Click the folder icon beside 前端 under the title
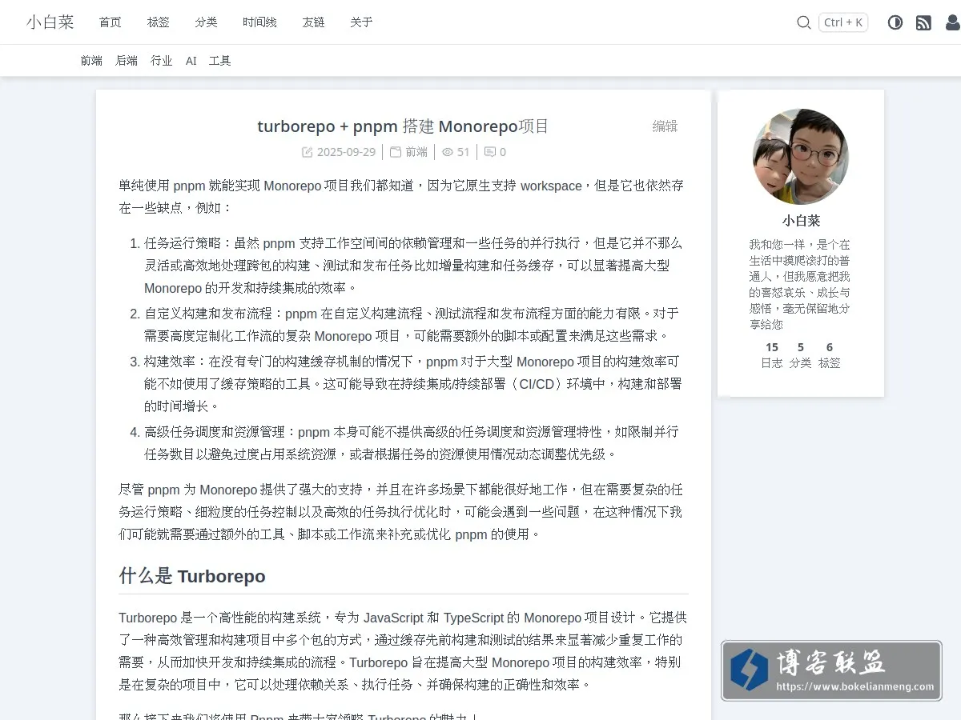The image size is (961, 720). (x=396, y=152)
